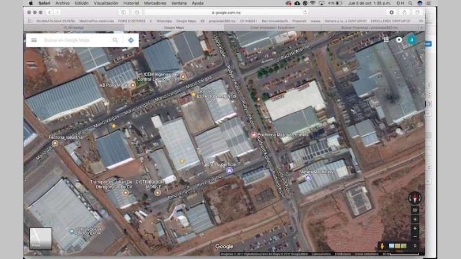Open the Apple menu
This screenshot has height=259, width=461.
(x=31, y=3)
